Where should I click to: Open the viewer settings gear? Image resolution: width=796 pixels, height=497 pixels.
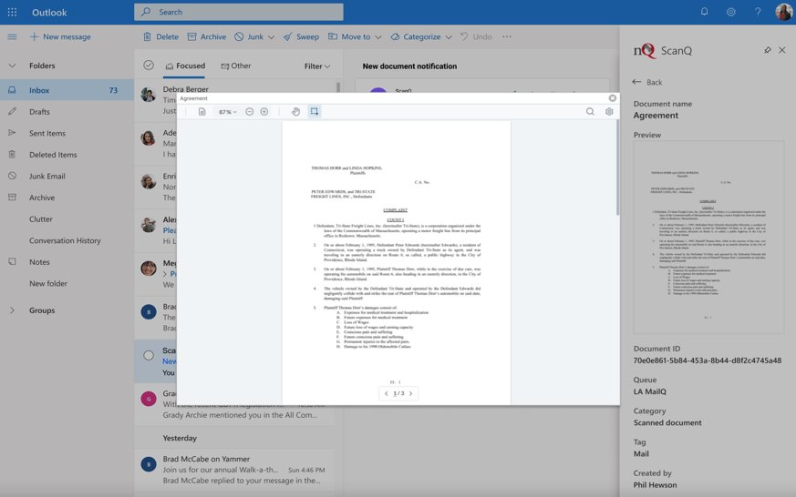(x=609, y=111)
